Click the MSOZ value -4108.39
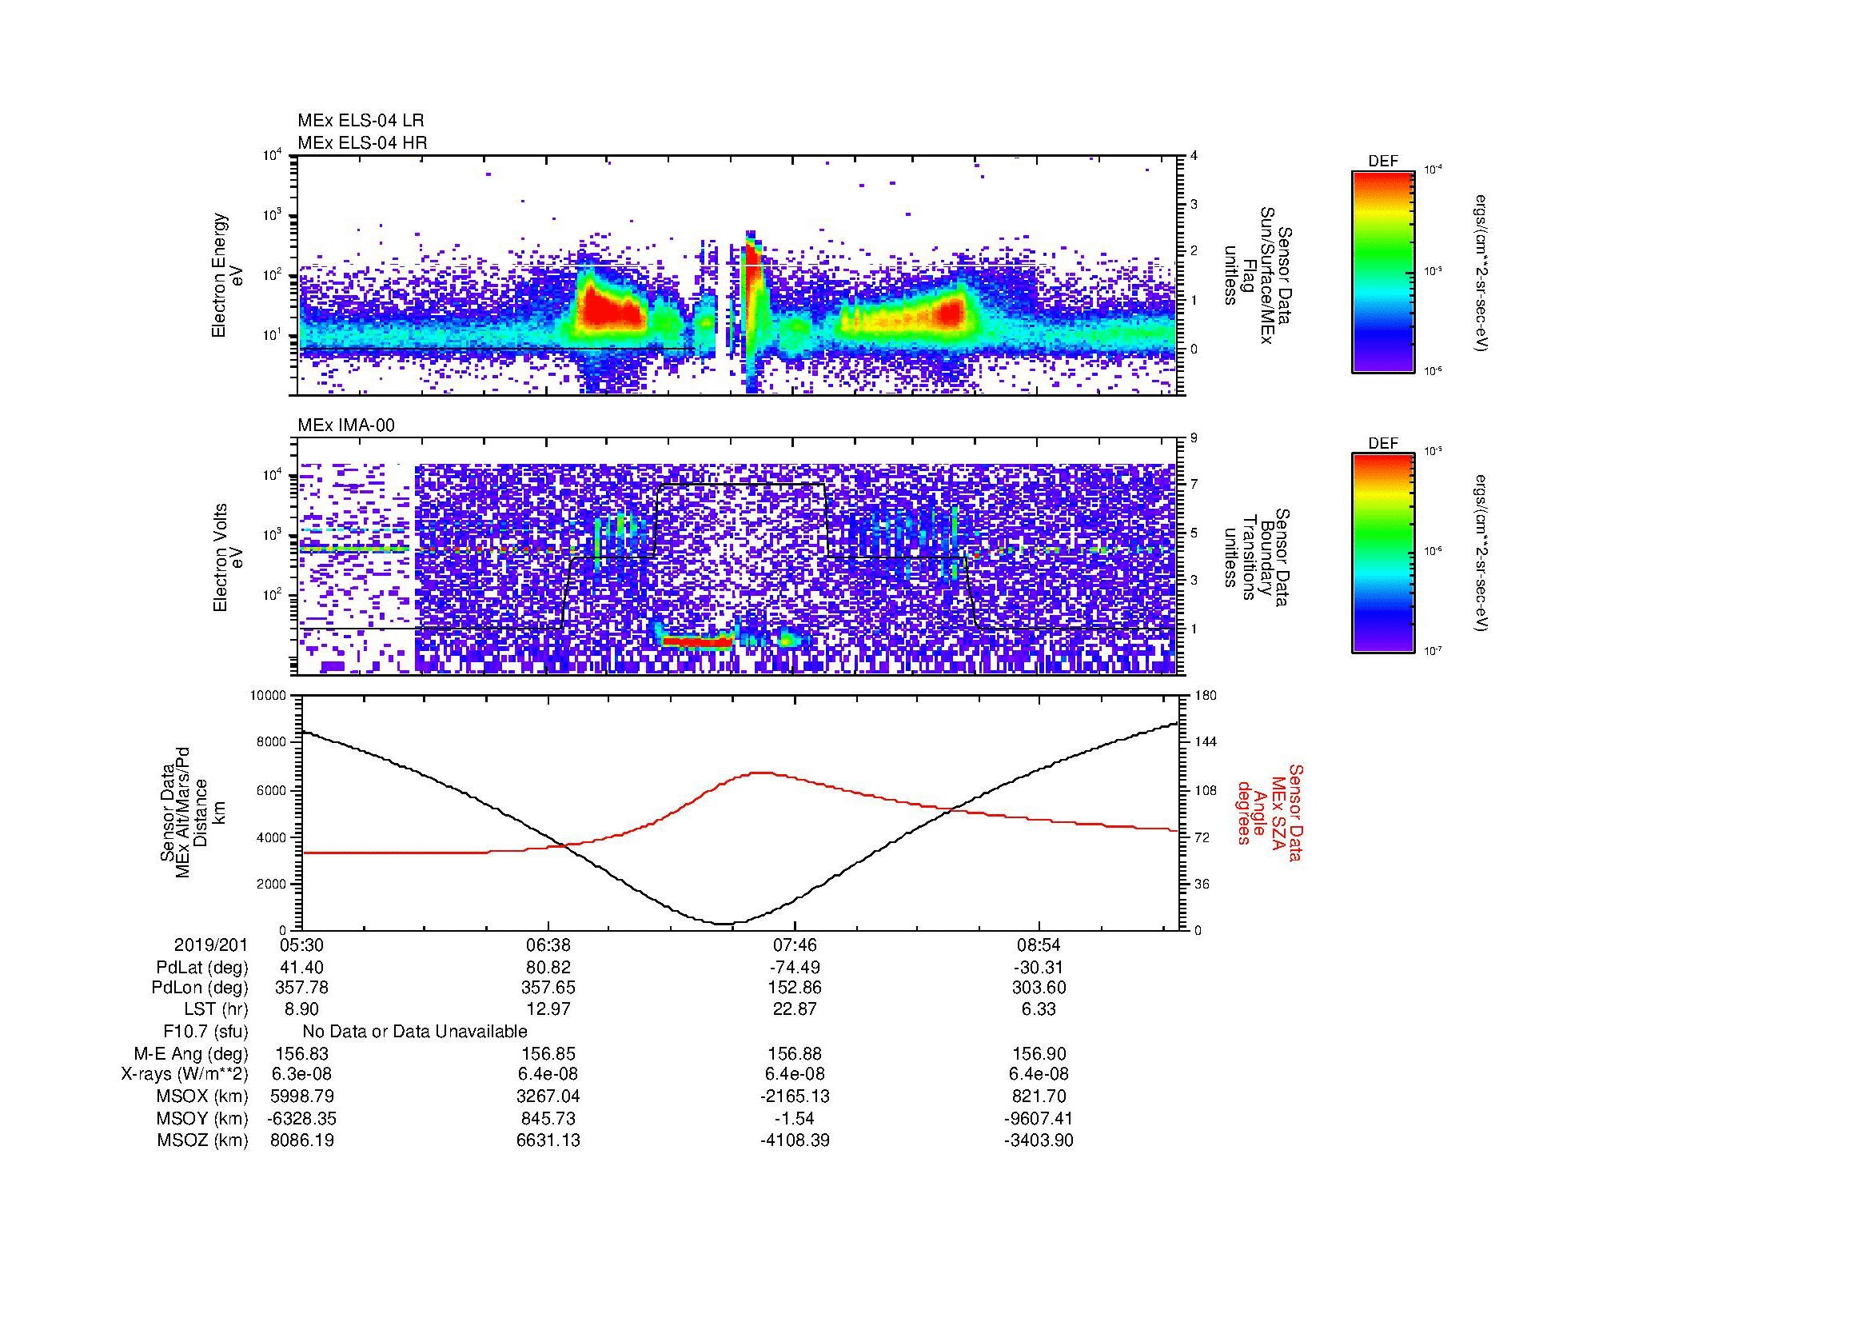Screen dimensions: 1870x1322 [794, 1140]
